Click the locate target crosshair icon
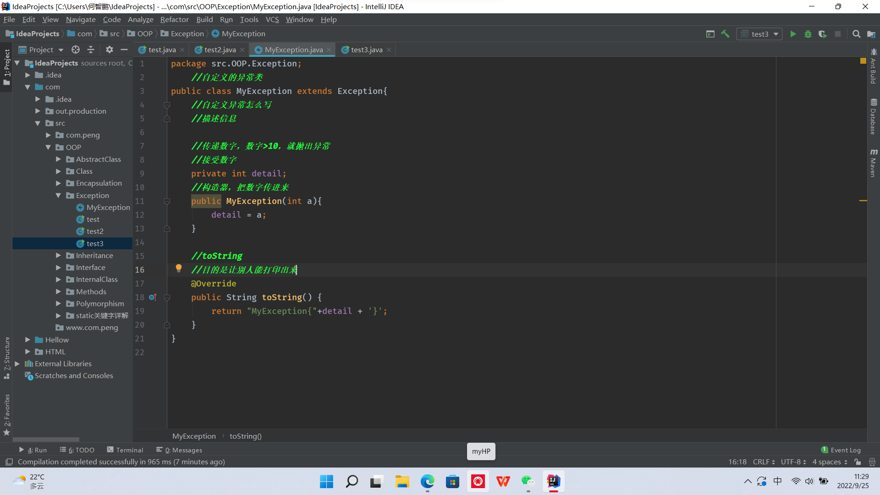This screenshot has width=880, height=495. click(x=76, y=49)
